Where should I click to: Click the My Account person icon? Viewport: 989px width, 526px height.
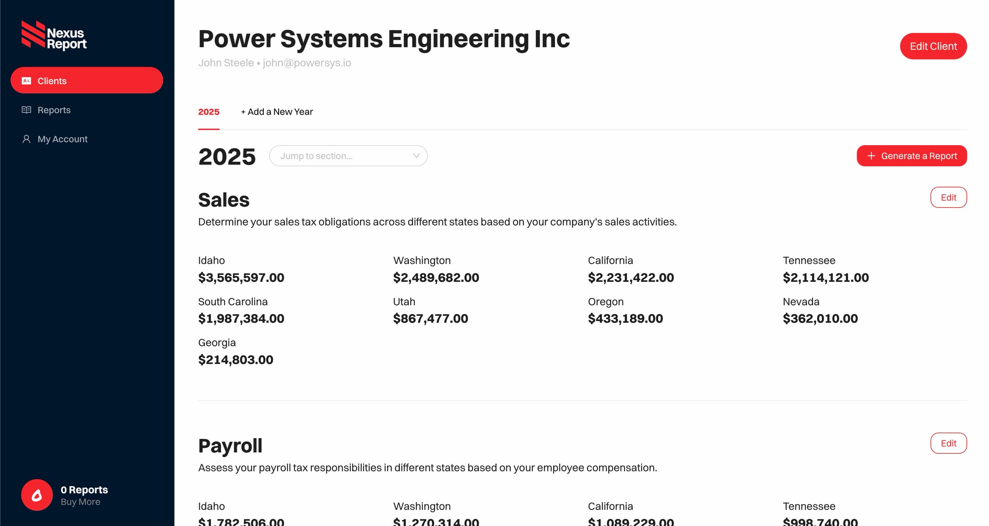[x=26, y=139]
